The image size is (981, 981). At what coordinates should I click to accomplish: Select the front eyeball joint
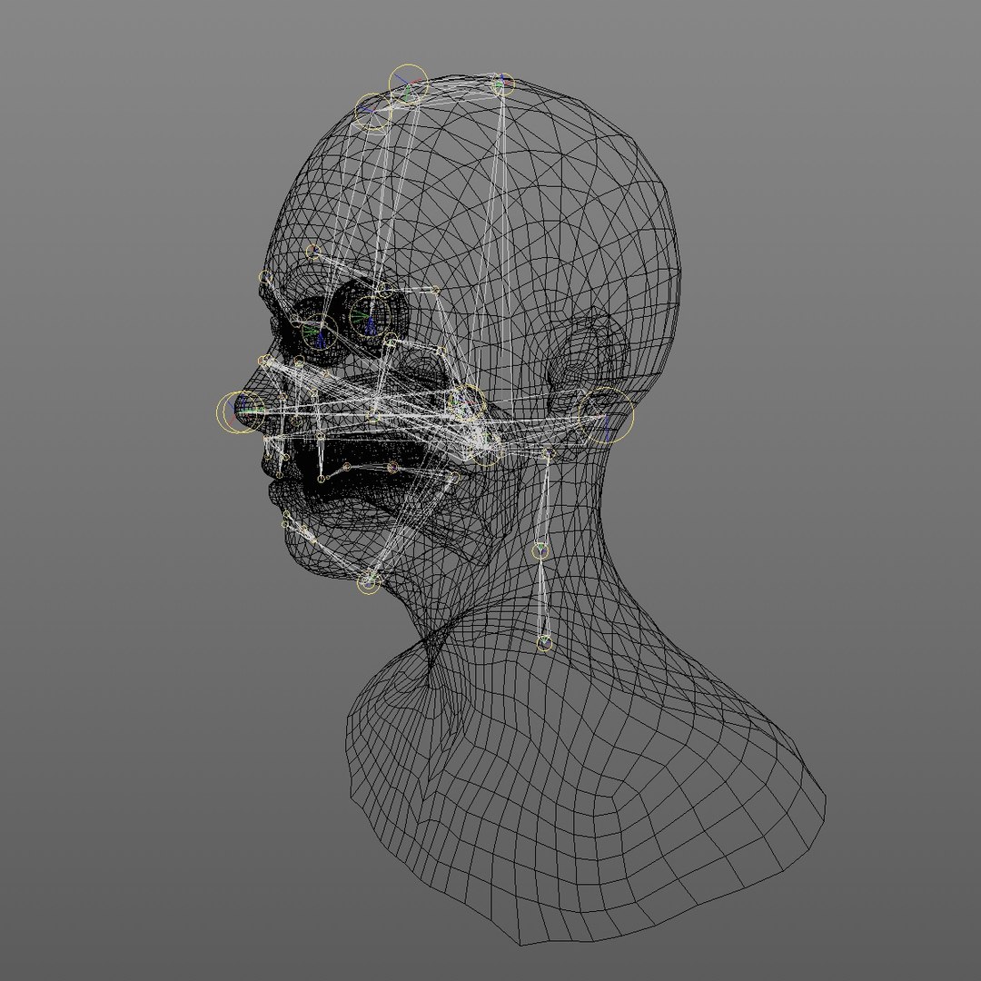[x=320, y=332]
